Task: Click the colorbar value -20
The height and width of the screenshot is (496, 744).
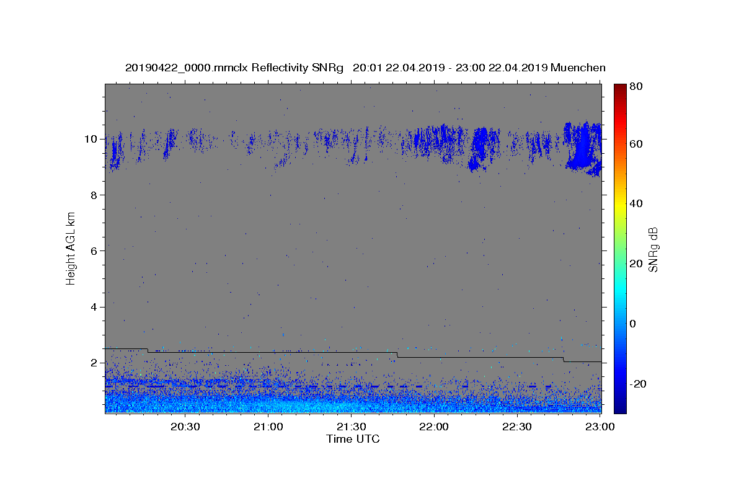Action: coord(639,384)
